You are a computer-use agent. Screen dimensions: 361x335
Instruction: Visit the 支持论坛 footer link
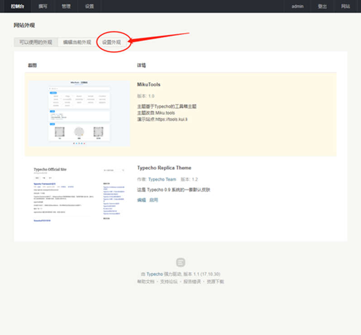pos(169,282)
